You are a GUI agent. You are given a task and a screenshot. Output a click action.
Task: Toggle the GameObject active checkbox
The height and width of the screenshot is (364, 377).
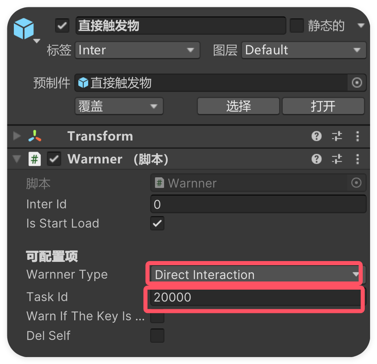point(62,26)
